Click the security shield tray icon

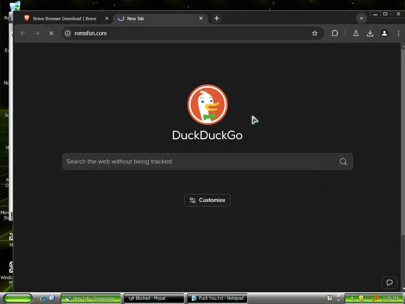pos(361,298)
